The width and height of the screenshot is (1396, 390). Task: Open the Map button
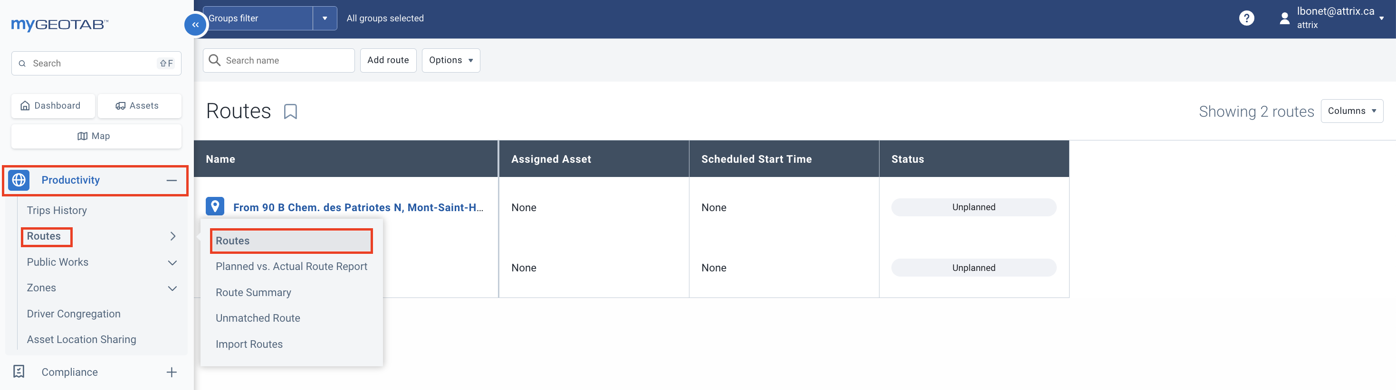tap(96, 136)
